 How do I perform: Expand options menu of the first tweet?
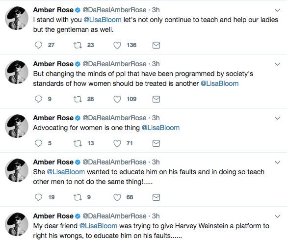point(278,10)
